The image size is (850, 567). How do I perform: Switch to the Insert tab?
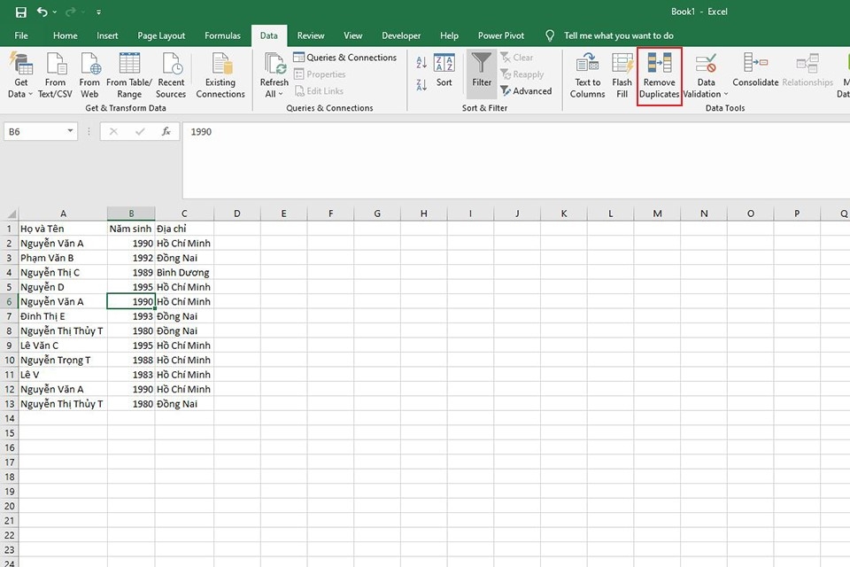pyautogui.click(x=107, y=35)
